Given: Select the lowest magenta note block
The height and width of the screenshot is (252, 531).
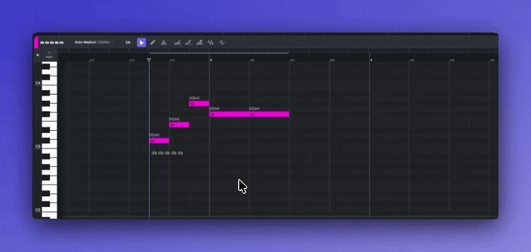Looking at the screenshot, I should (x=159, y=141).
